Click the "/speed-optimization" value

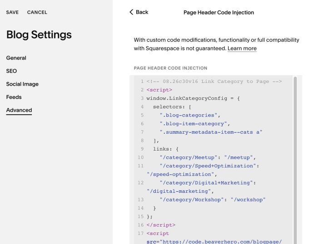[180, 174]
